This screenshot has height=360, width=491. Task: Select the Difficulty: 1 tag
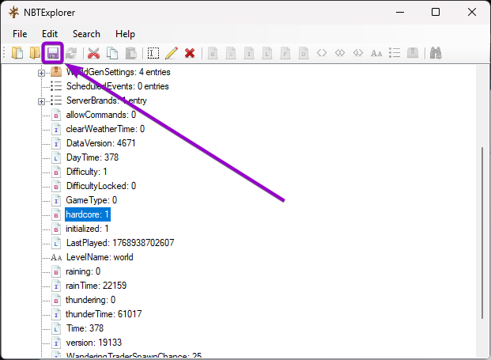[x=87, y=172]
